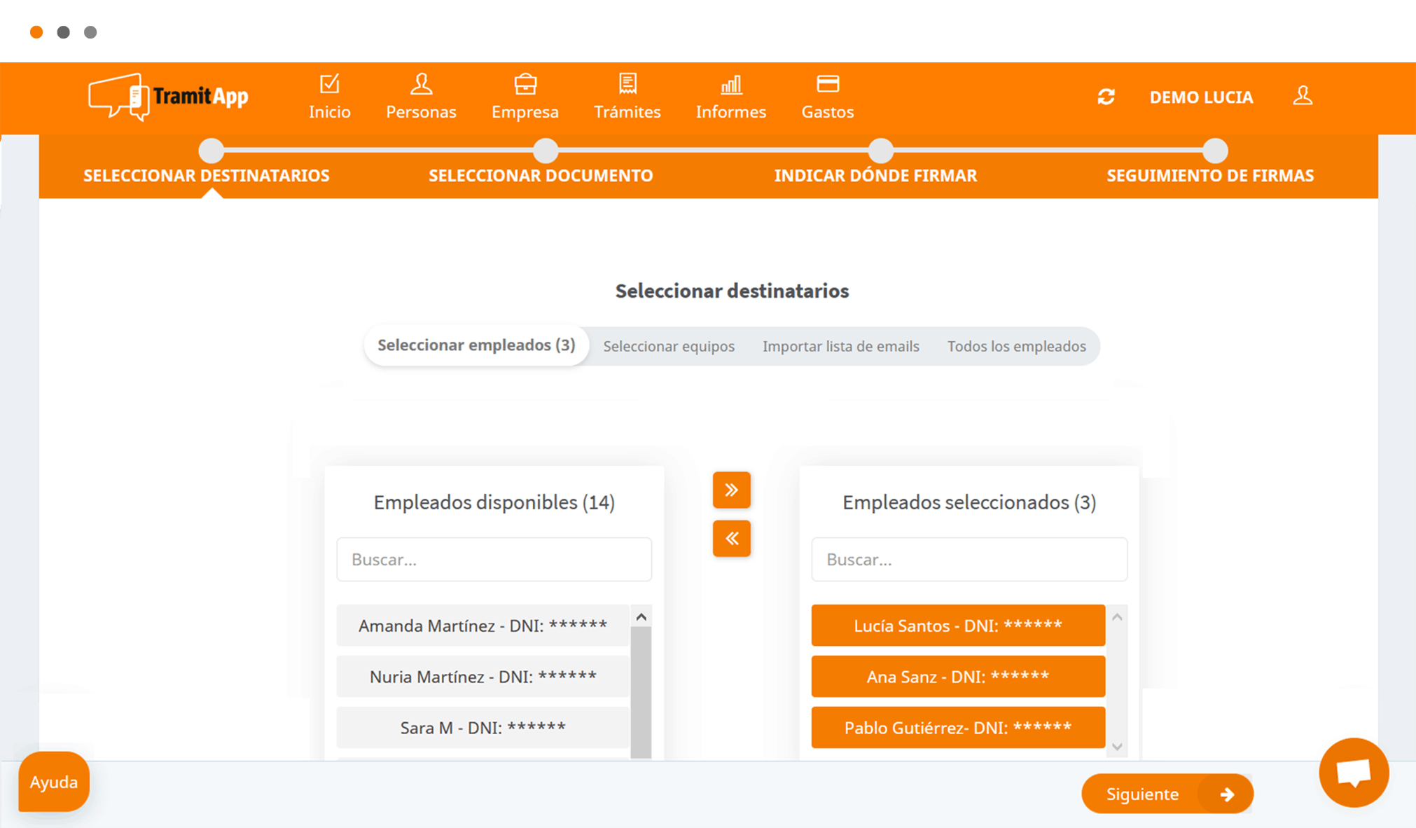
Task: Open the user profile icon
Action: point(1303,96)
